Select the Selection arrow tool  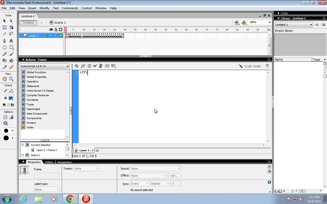[x=5, y=21]
